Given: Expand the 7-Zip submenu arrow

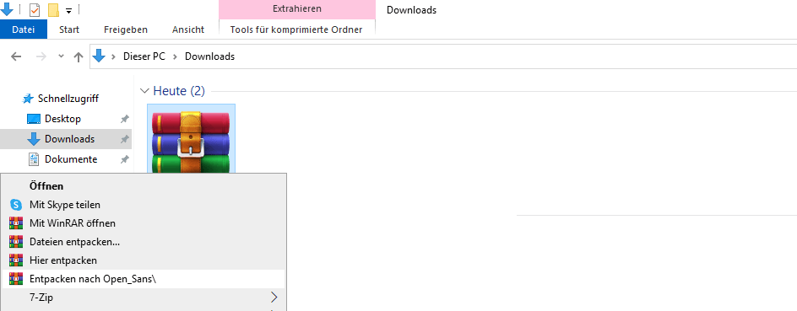Looking at the screenshot, I should pos(274,297).
